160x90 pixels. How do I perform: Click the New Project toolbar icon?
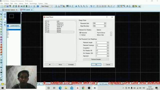[2, 6]
